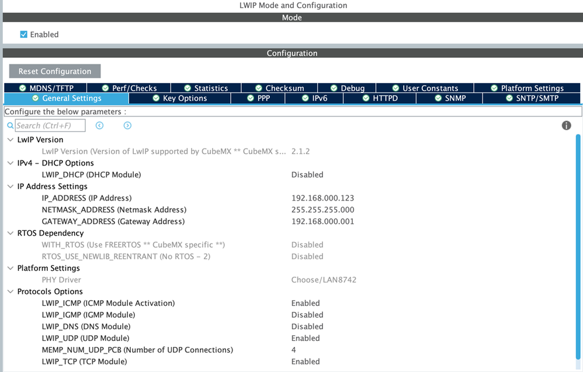583x372 pixels.
Task: Edit netmask value 255.255.255.000
Action: click(322, 209)
